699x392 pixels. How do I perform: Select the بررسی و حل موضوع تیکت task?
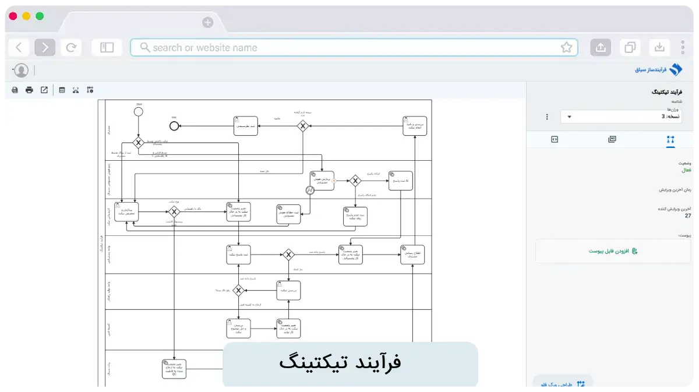tap(239, 329)
